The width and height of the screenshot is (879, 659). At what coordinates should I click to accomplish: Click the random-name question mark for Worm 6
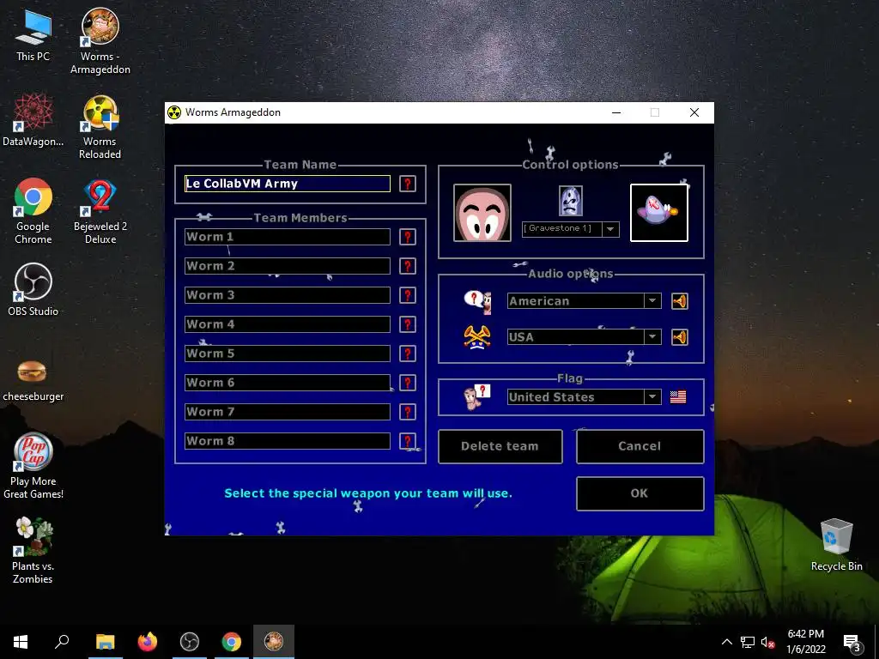pos(408,382)
